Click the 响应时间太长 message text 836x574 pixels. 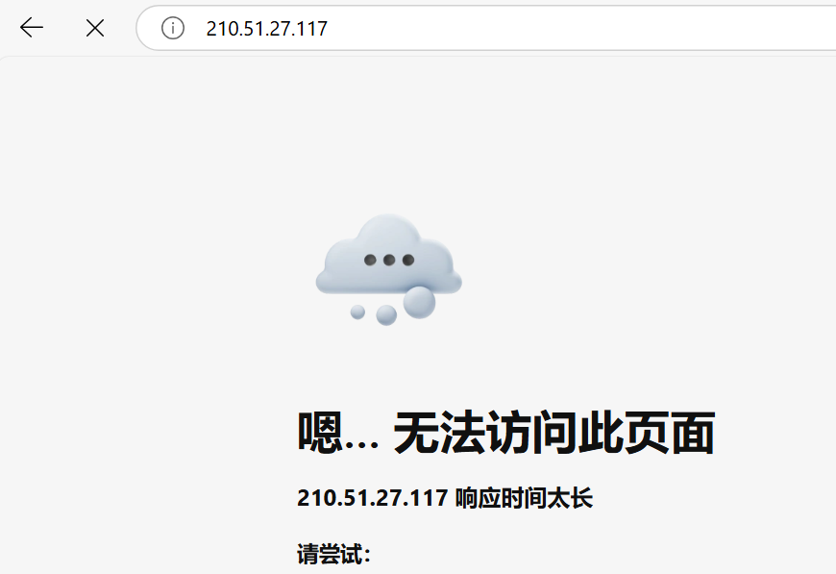click(x=524, y=498)
